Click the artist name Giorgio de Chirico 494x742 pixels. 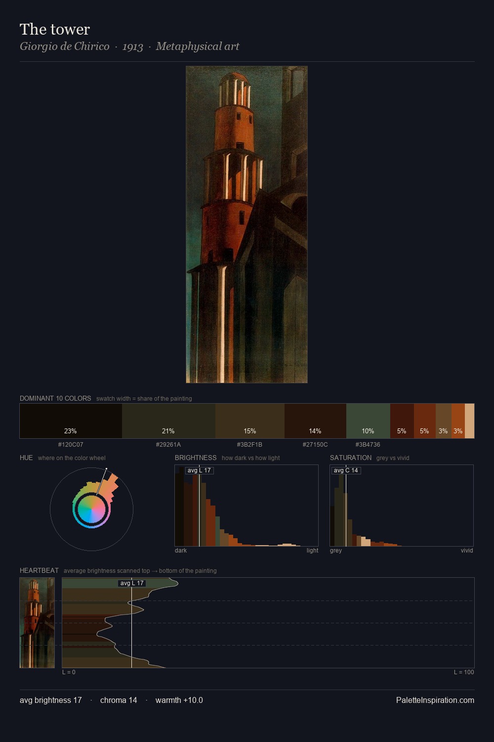point(65,46)
